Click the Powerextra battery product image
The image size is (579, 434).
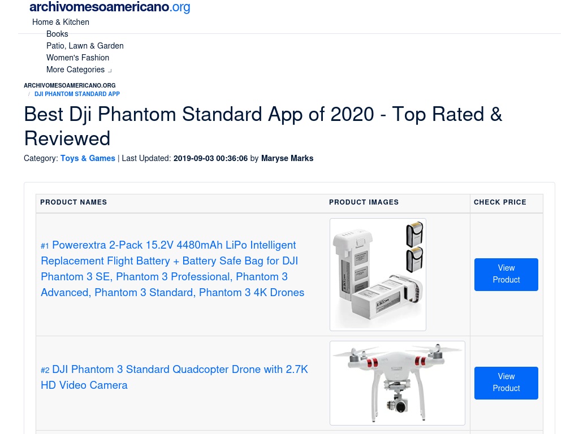coord(378,275)
